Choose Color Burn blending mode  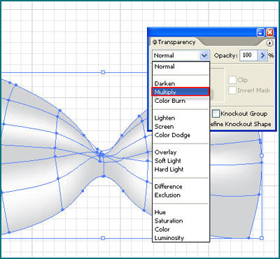click(x=181, y=101)
